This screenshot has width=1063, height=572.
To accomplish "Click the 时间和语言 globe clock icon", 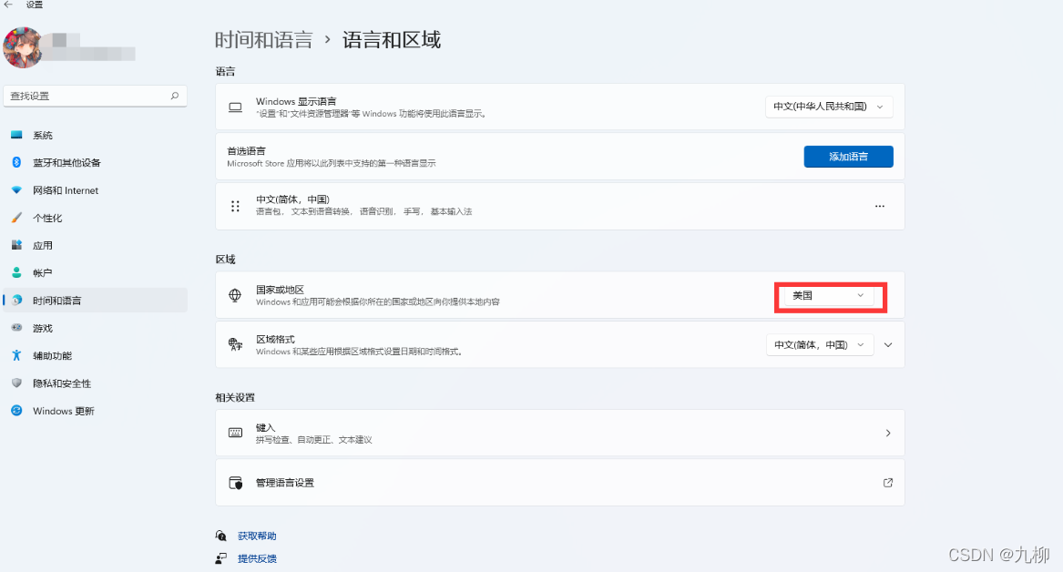I will pos(16,301).
